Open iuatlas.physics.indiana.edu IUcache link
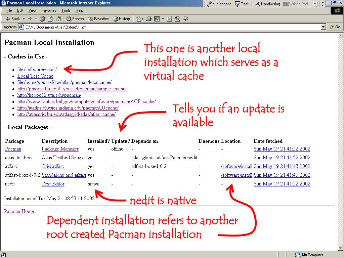Image resolution: width=344 pixels, height=258 pixels. [x=68, y=108]
